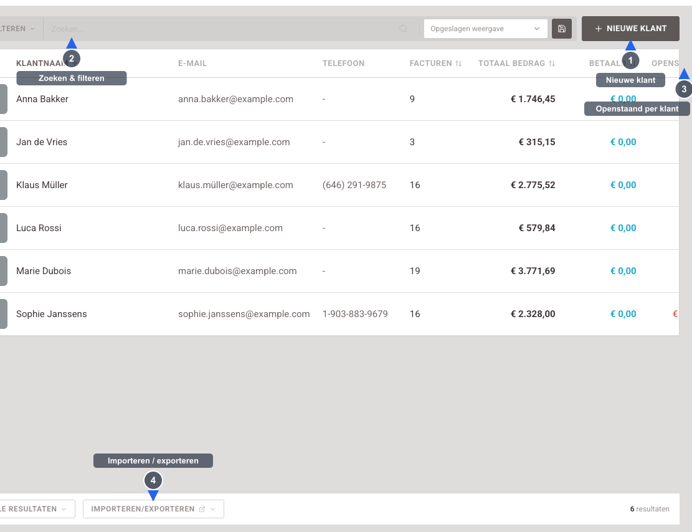The height and width of the screenshot is (532, 692).
Task: Sort by the Totaal bedrag column
Action: tap(516, 63)
